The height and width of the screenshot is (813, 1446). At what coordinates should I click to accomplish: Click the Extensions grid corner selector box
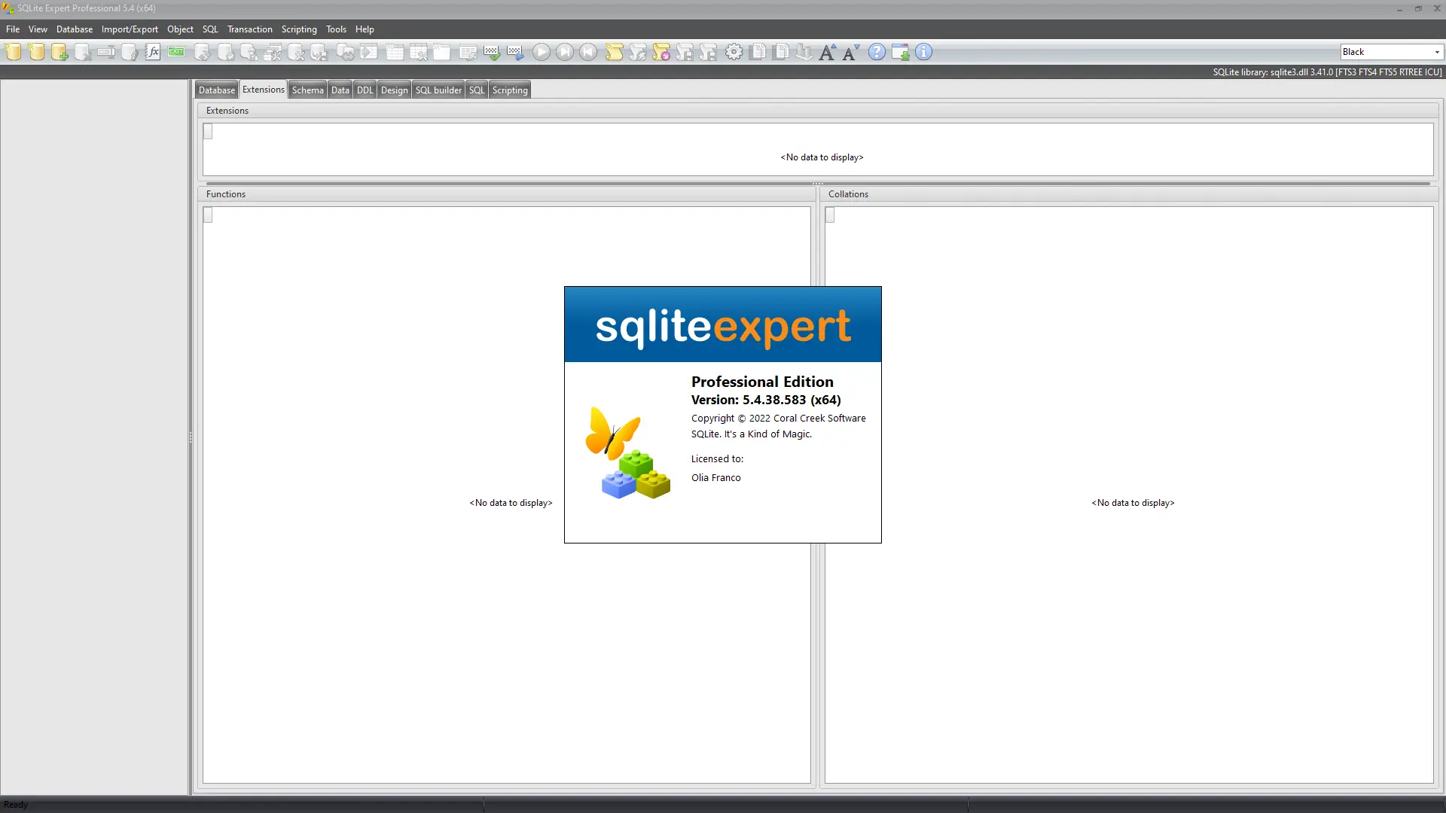pyautogui.click(x=208, y=132)
